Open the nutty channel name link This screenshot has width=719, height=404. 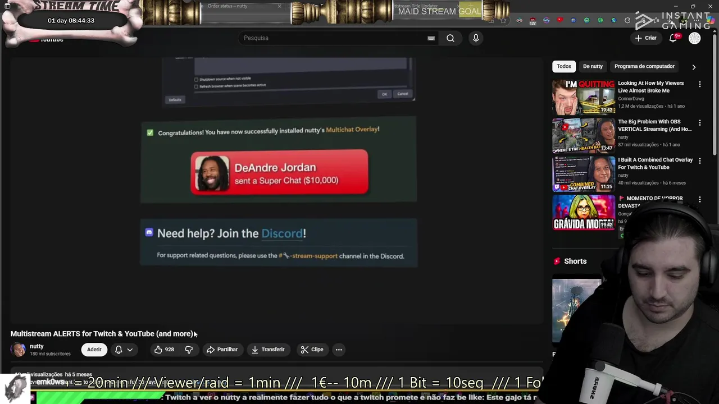tap(37, 346)
